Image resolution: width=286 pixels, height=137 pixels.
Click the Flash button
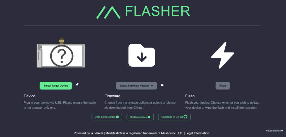(x=223, y=86)
